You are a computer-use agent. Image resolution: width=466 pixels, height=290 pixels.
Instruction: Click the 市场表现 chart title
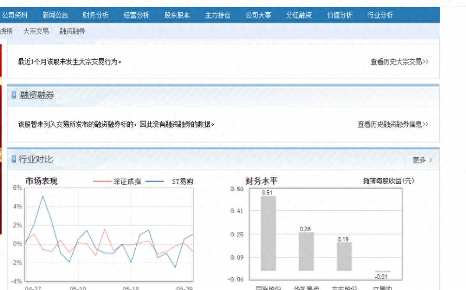[41, 181]
